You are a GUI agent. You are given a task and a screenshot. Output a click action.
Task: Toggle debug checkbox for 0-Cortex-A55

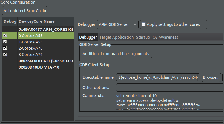pyautogui.click(x=5, y=36)
